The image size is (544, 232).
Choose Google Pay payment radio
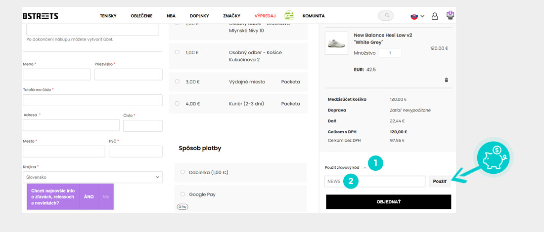point(182,194)
